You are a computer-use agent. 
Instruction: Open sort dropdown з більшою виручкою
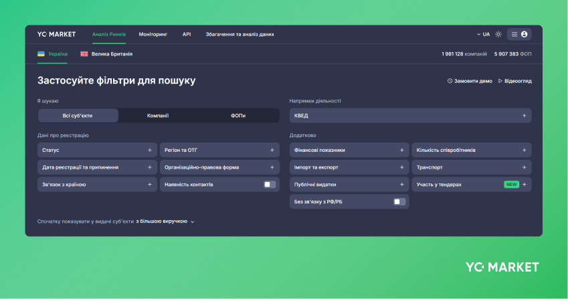(165, 221)
